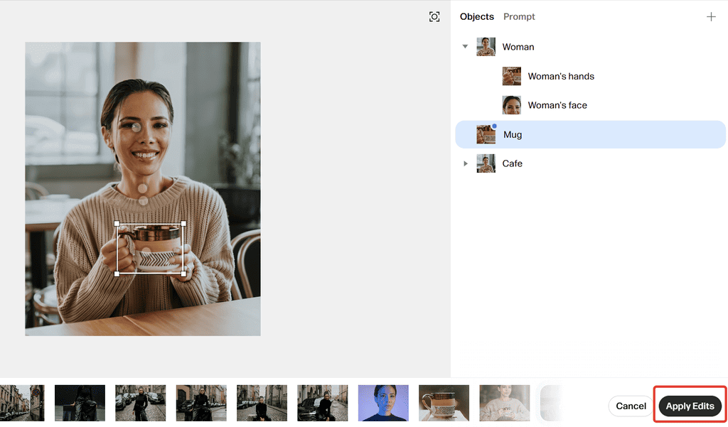The height and width of the screenshot is (427, 728).
Task: Click the top-left handle of mug selection box
Action: [x=117, y=223]
